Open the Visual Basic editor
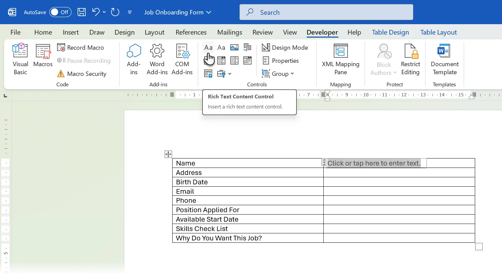The width and height of the screenshot is (502, 274). click(x=20, y=59)
